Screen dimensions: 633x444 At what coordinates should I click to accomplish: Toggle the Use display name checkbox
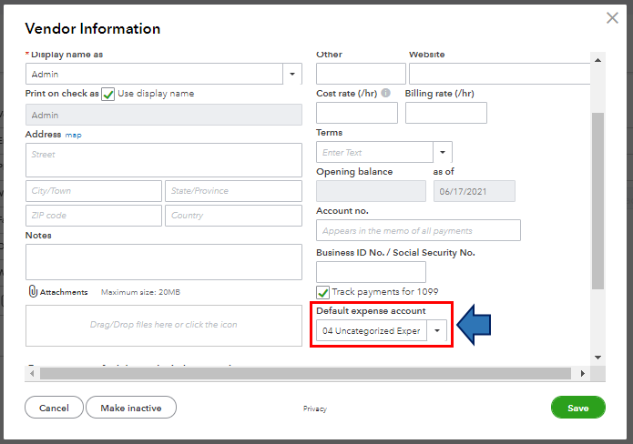tap(108, 94)
